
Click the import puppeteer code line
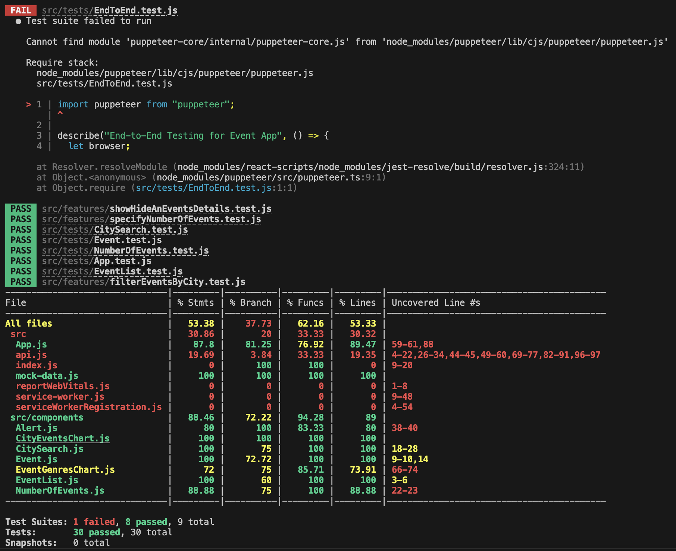point(146,104)
